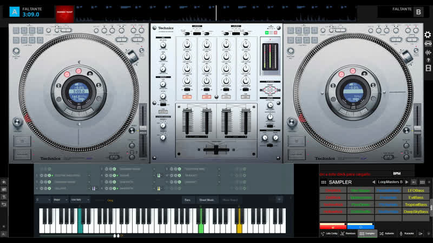This screenshot has height=243, width=433.
Task: Open the Major scale dropdown
Action: click(60, 200)
